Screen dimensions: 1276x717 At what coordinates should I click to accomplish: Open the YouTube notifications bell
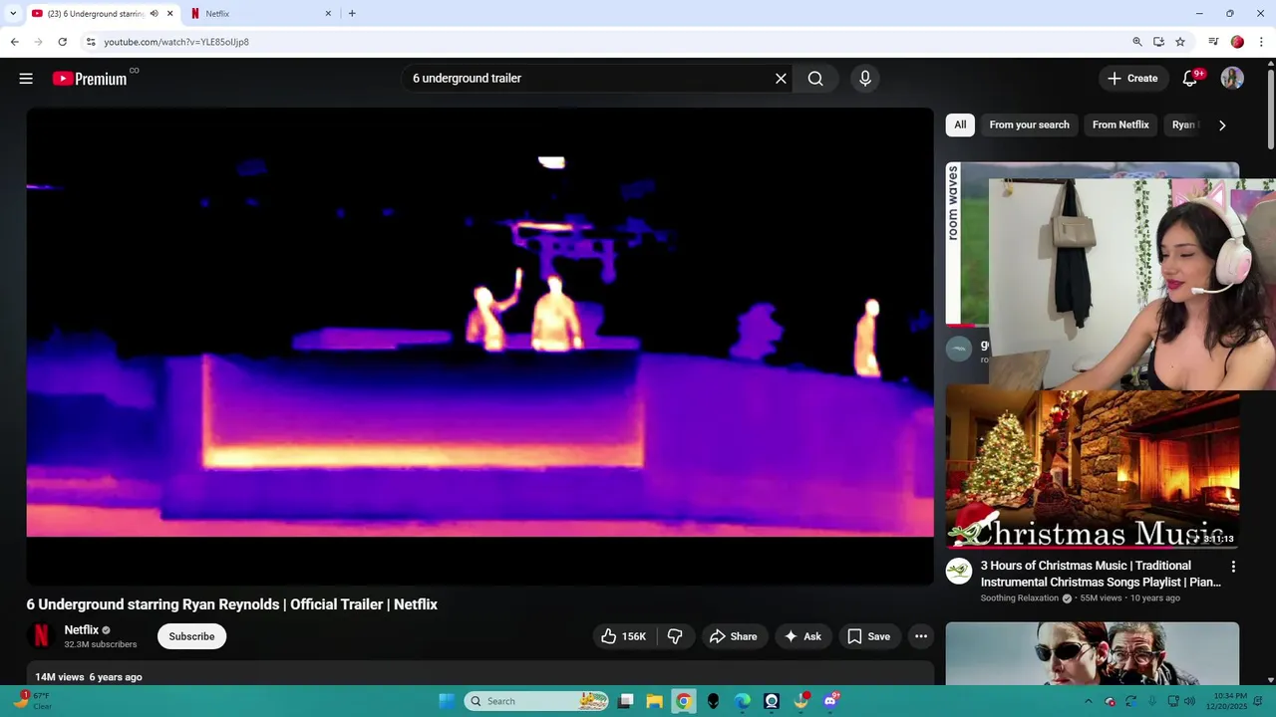pyautogui.click(x=1190, y=79)
